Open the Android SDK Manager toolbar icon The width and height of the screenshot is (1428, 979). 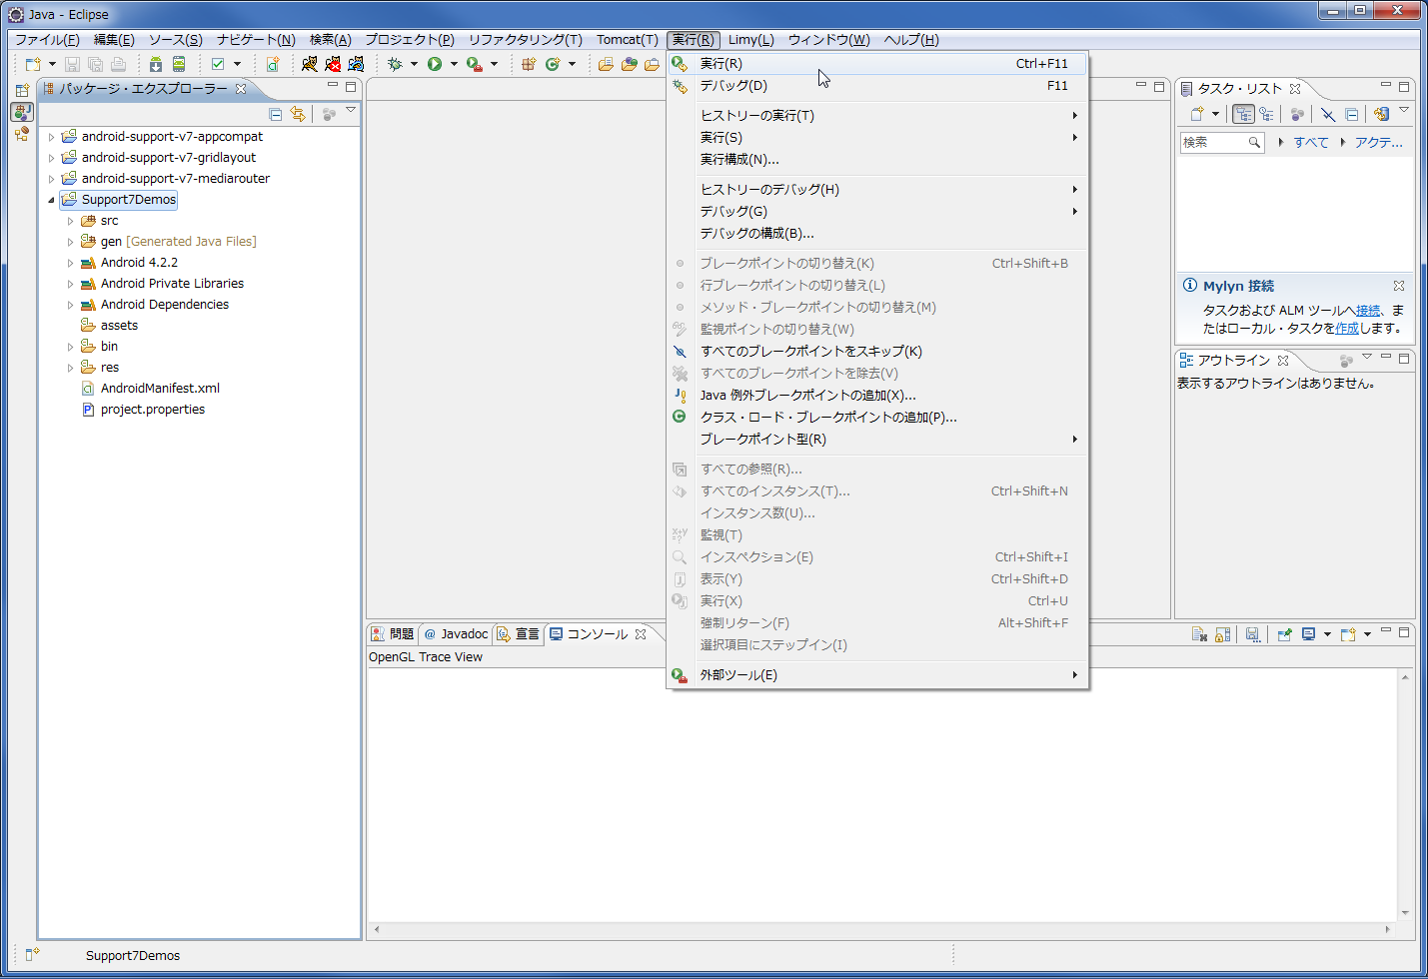(156, 64)
